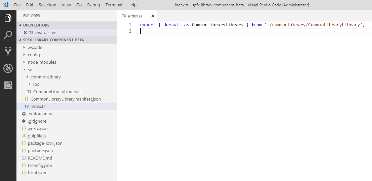Screen dimensions: 372x181
Task: Close index.ts in Open Editors list
Action: click(x=25, y=33)
